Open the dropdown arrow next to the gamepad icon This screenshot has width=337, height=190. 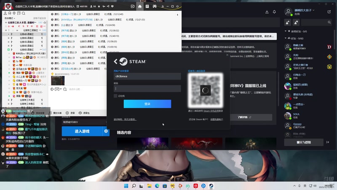pos(61,89)
